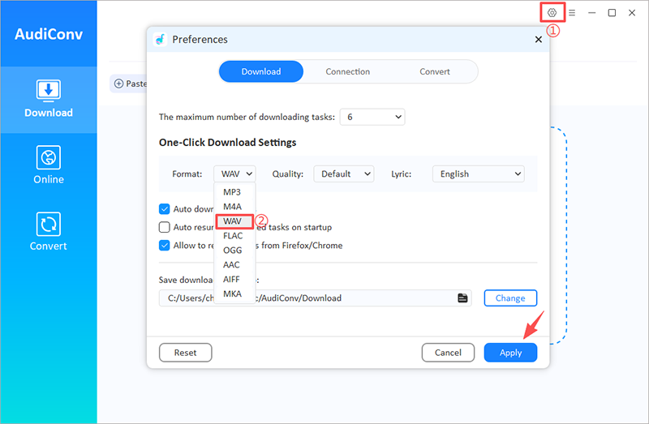Choose OGG from format list
Screen dimensions: 649x424
234,251
